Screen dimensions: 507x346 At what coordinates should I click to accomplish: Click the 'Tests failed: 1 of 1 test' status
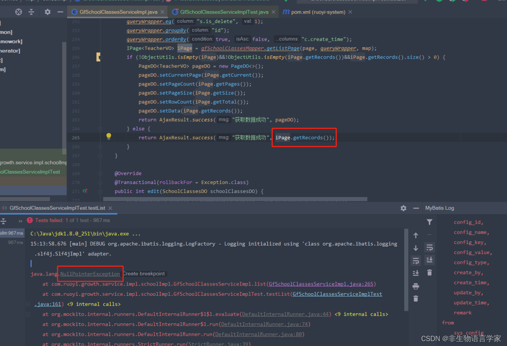(73, 220)
